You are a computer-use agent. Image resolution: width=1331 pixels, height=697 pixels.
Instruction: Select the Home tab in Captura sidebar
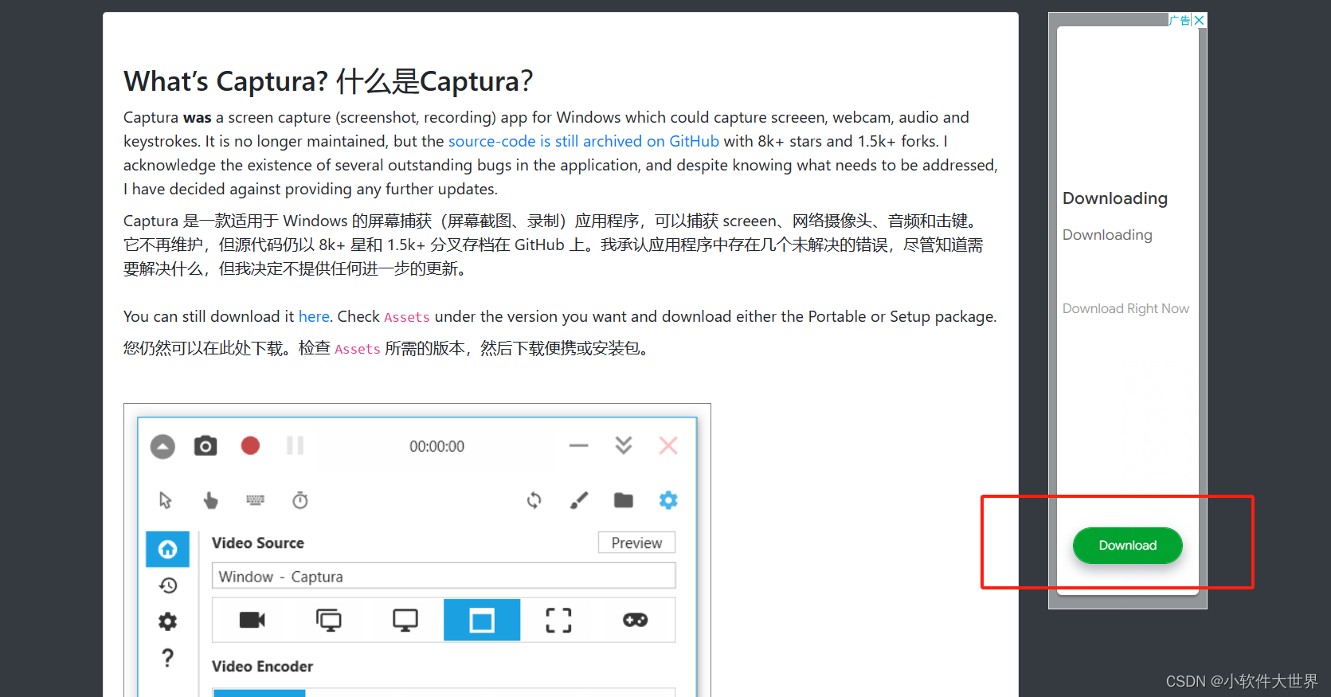coord(167,549)
